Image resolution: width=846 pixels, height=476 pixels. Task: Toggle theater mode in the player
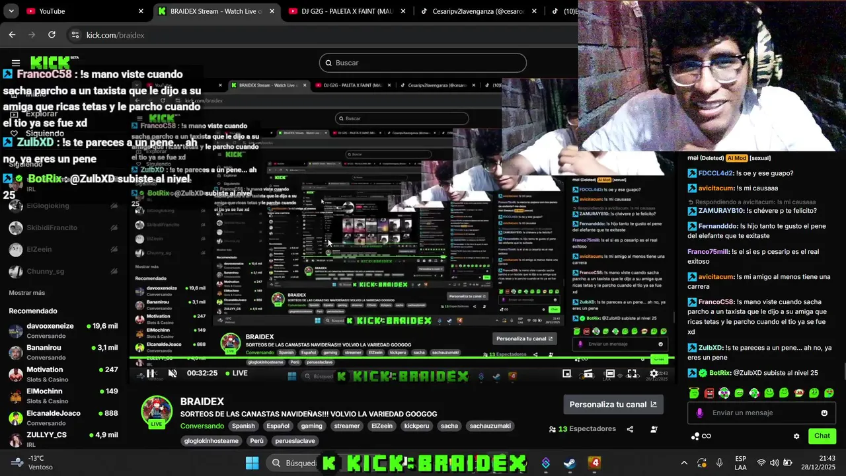(610, 374)
